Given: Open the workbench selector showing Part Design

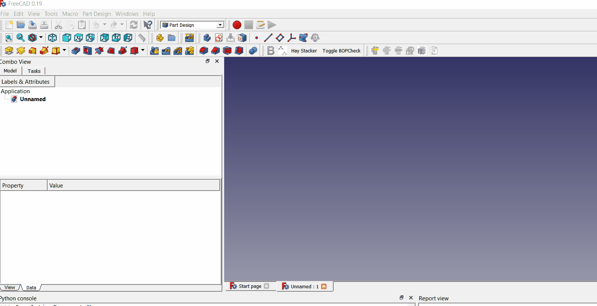Looking at the screenshot, I should click(192, 25).
